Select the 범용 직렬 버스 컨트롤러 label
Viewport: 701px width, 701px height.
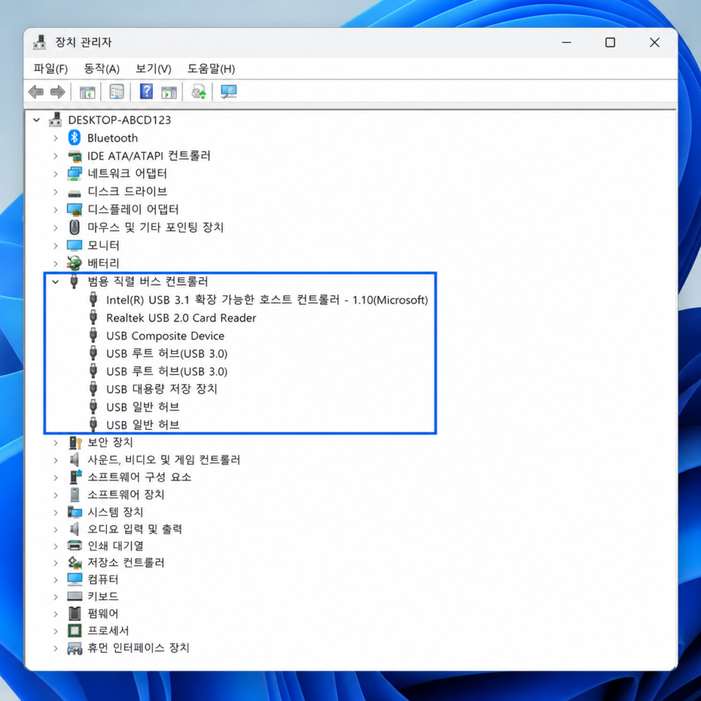pyautogui.click(x=148, y=281)
